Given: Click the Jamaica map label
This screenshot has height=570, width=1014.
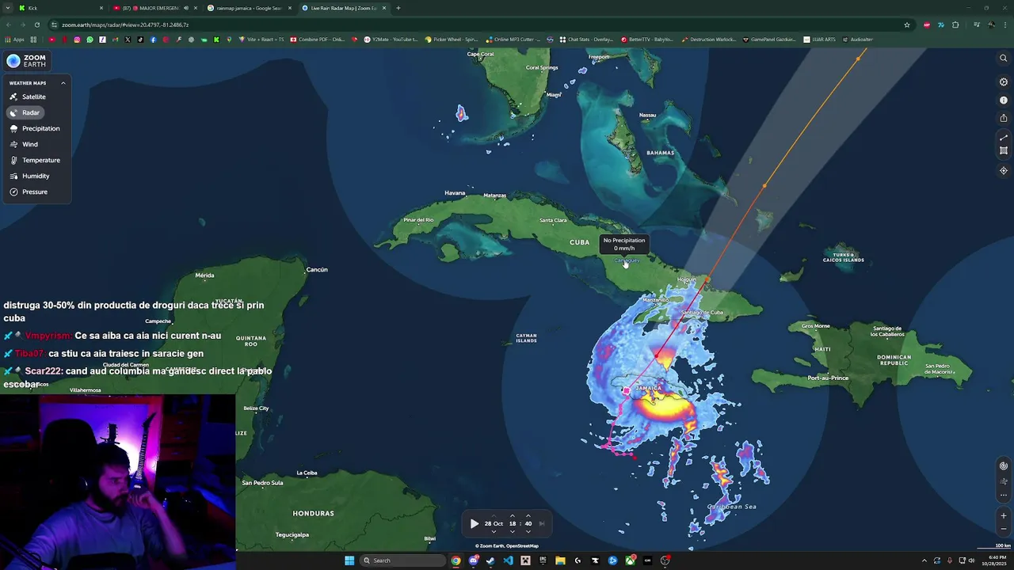Looking at the screenshot, I should 648,388.
